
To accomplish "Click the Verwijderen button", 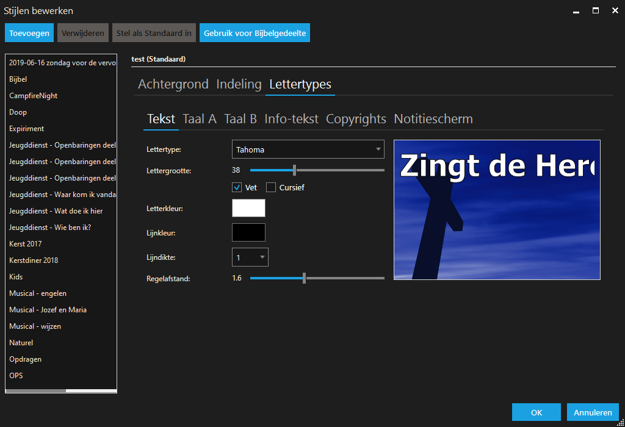I will click(82, 33).
